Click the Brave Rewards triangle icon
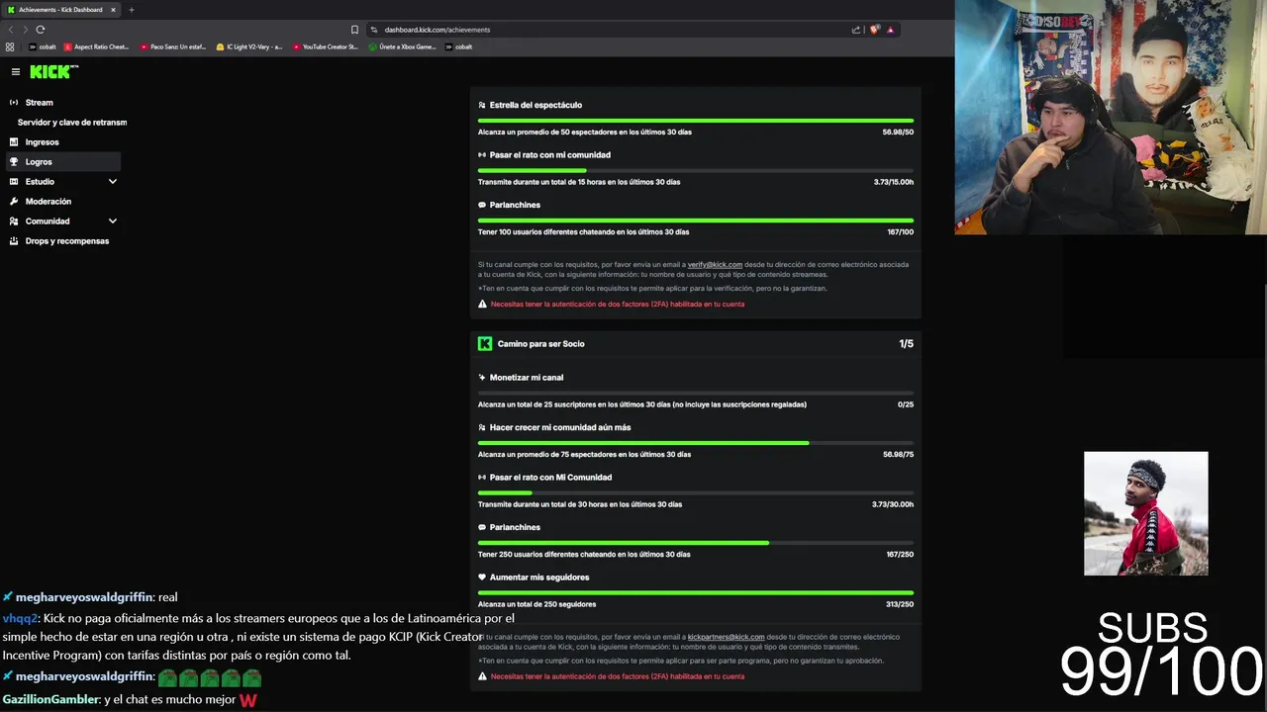The image size is (1267, 712). pyautogui.click(x=891, y=30)
